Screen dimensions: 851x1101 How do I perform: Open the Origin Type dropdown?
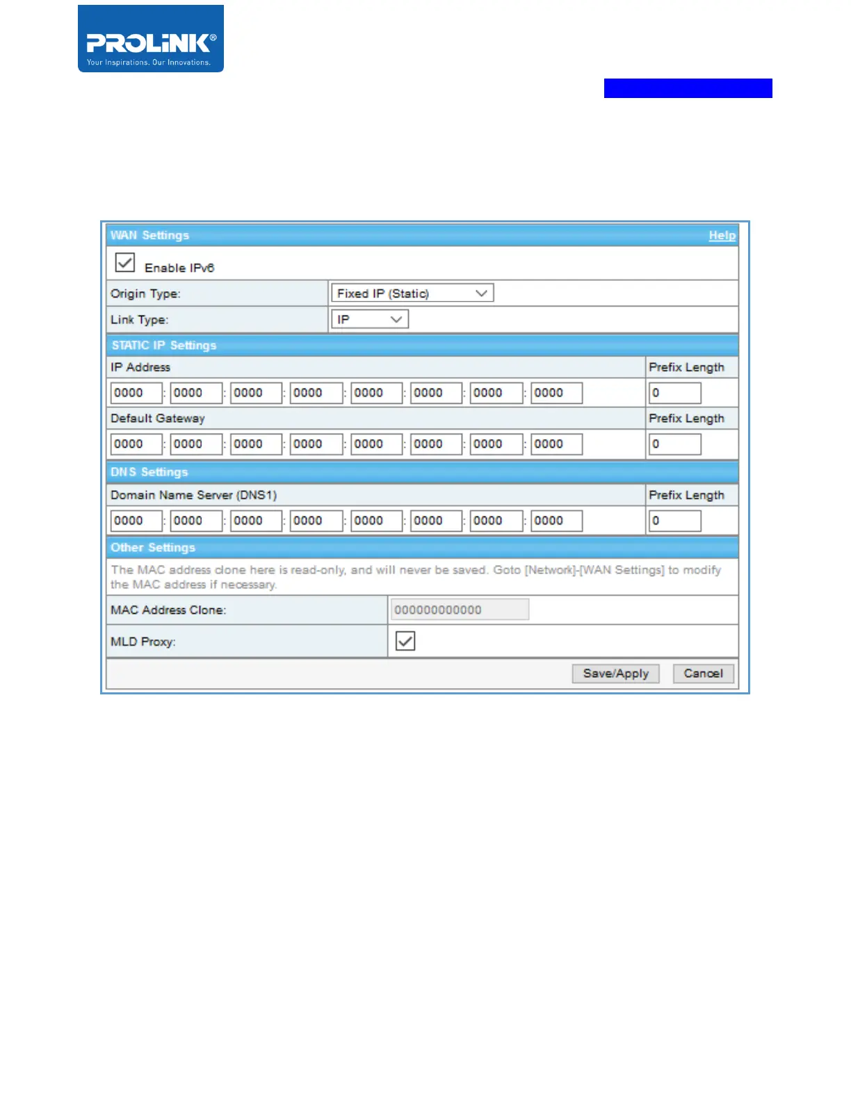tap(412, 293)
